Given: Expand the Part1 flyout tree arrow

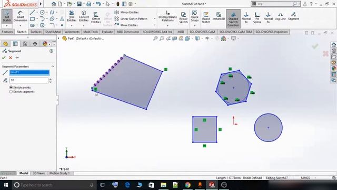Looking at the screenshot, I should 58,39.
